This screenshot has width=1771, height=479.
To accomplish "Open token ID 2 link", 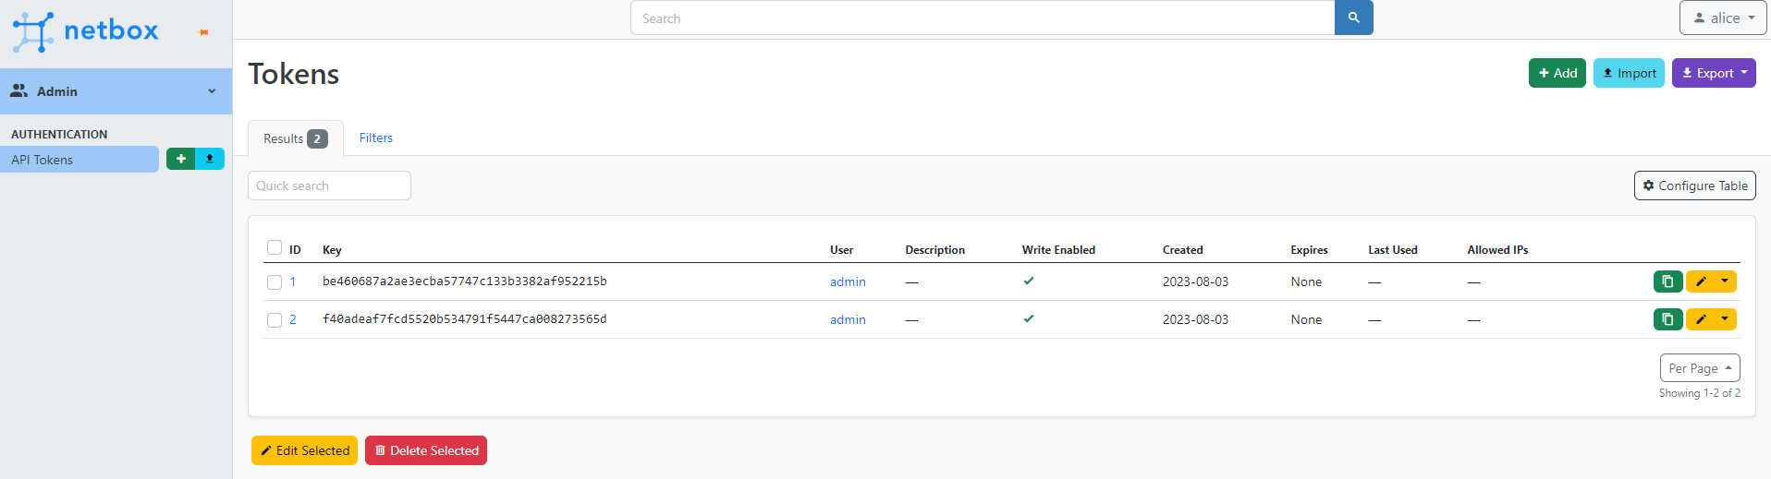I will (x=293, y=319).
